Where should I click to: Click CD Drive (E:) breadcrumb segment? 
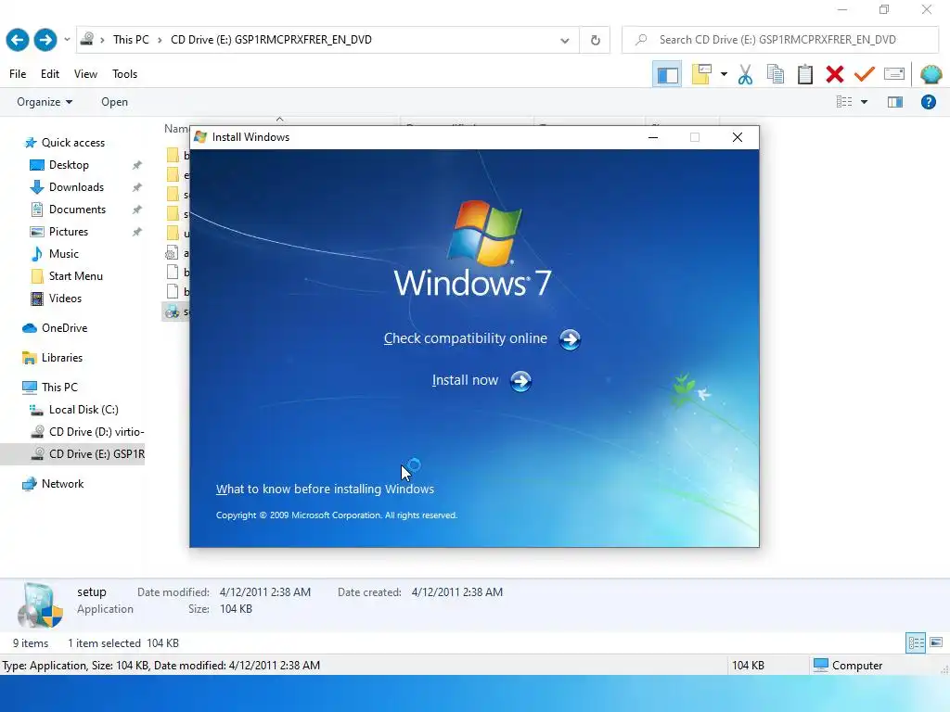271,40
